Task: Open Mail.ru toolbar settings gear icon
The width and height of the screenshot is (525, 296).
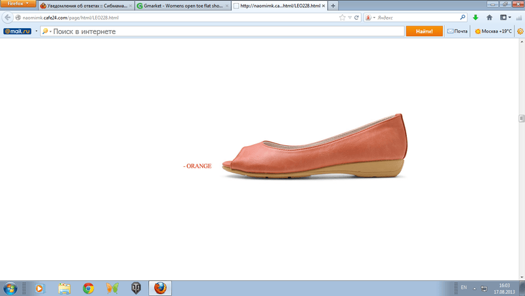Action: (x=520, y=31)
